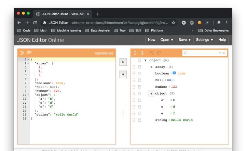Expand the array [3] node
246x151 pixels.
[151, 67]
